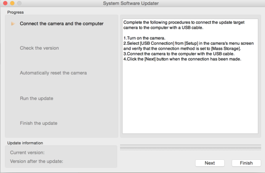265x173 pixels.
Task: Click the 'Finish the update' step
Action: pos(38,123)
